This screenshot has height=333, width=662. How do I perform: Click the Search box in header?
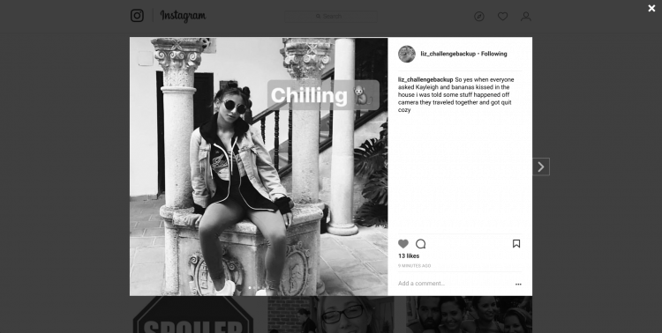pyautogui.click(x=331, y=17)
